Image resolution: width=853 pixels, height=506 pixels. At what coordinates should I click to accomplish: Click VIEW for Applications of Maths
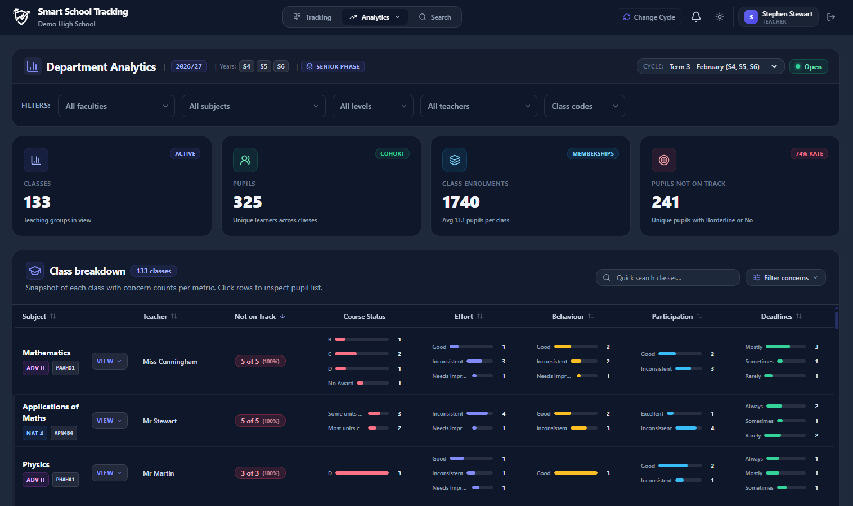point(109,421)
